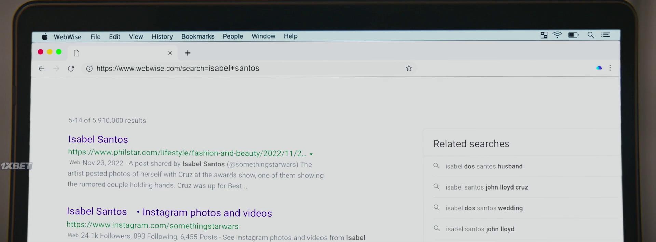Click the 'Nov 23, 2022' snippet text
The image size is (656, 242).
point(103,163)
